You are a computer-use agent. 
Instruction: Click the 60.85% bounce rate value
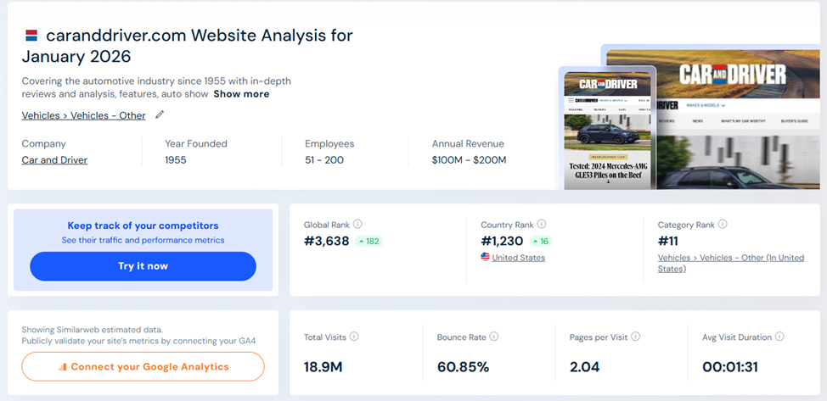(x=463, y=367)
